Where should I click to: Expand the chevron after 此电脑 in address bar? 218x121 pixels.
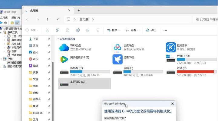[x=93, y=19]
